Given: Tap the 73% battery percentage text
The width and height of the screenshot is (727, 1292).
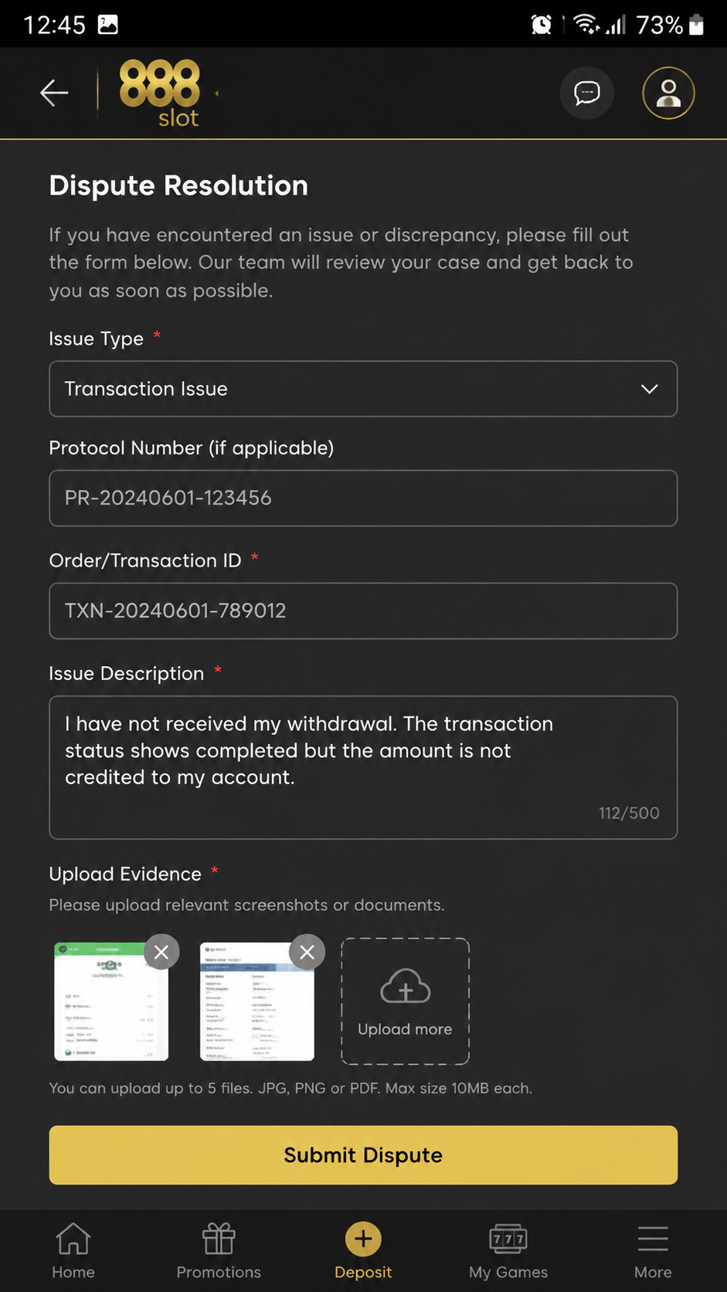Looking at the screenshot, I should 660,25.
